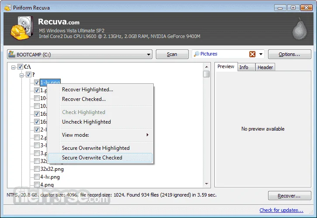Select the C:\ root tree label

[28, 66]
